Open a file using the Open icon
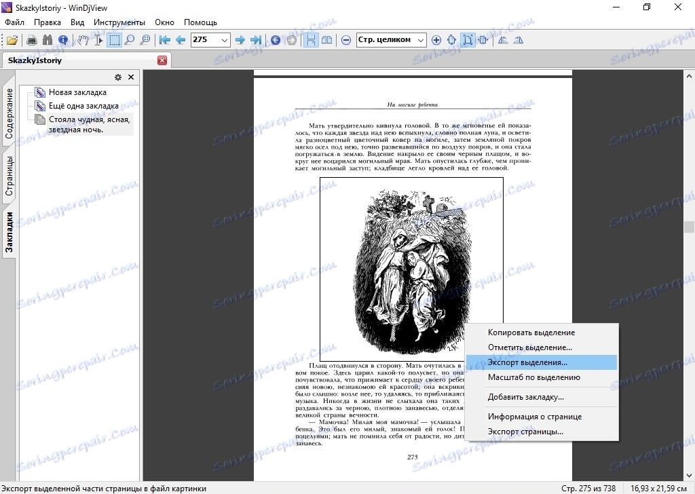Screen dimensions: 695x494 (14, 40)
